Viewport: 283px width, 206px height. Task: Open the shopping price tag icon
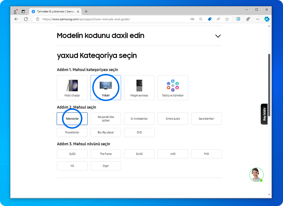point(210,19)
